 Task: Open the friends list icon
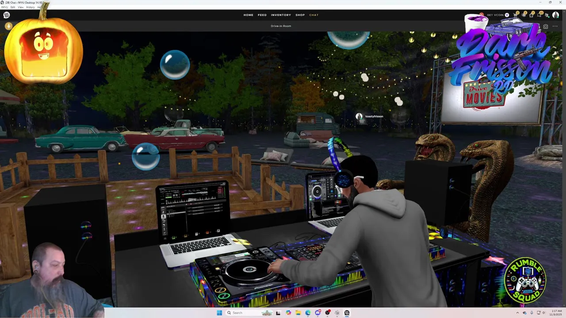point(547,15)
